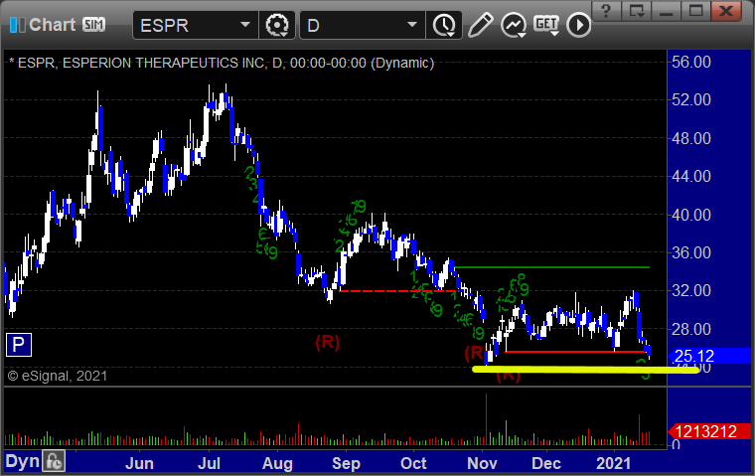Toggle the lock icon next to Dyn

point(54,461)
